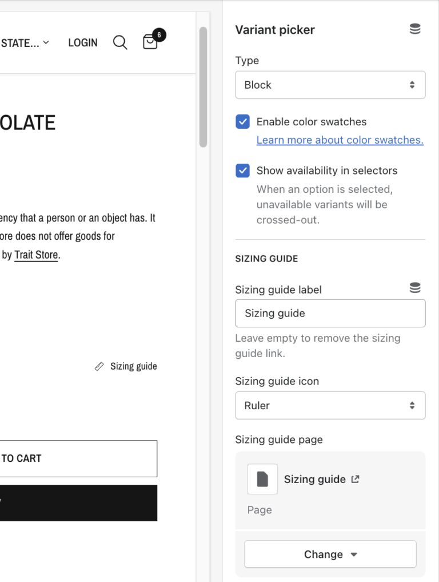Click inside the Sizing guide label text field

[330, 313]
